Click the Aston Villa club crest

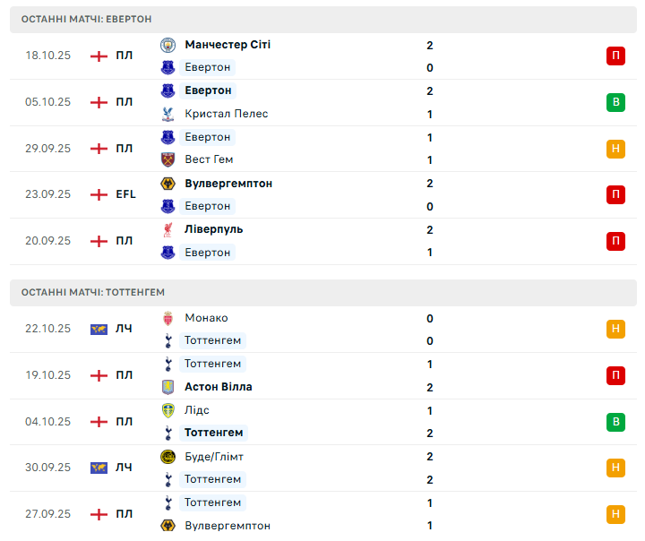(168, 387)
